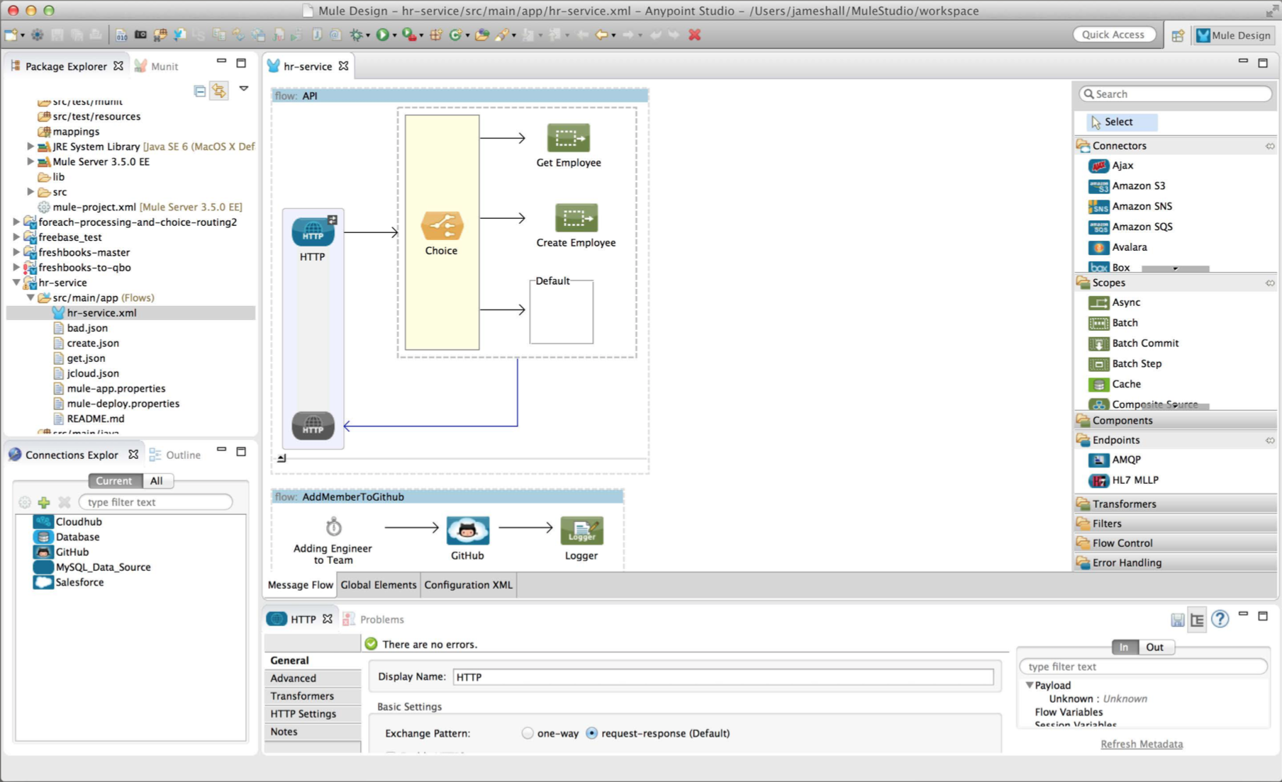Show Out metadata view

coord(1155,647)
